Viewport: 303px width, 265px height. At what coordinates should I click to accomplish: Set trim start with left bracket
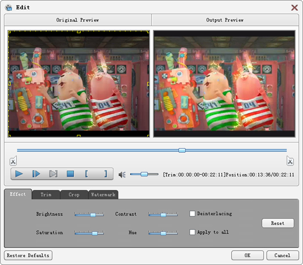pos(86,174)
